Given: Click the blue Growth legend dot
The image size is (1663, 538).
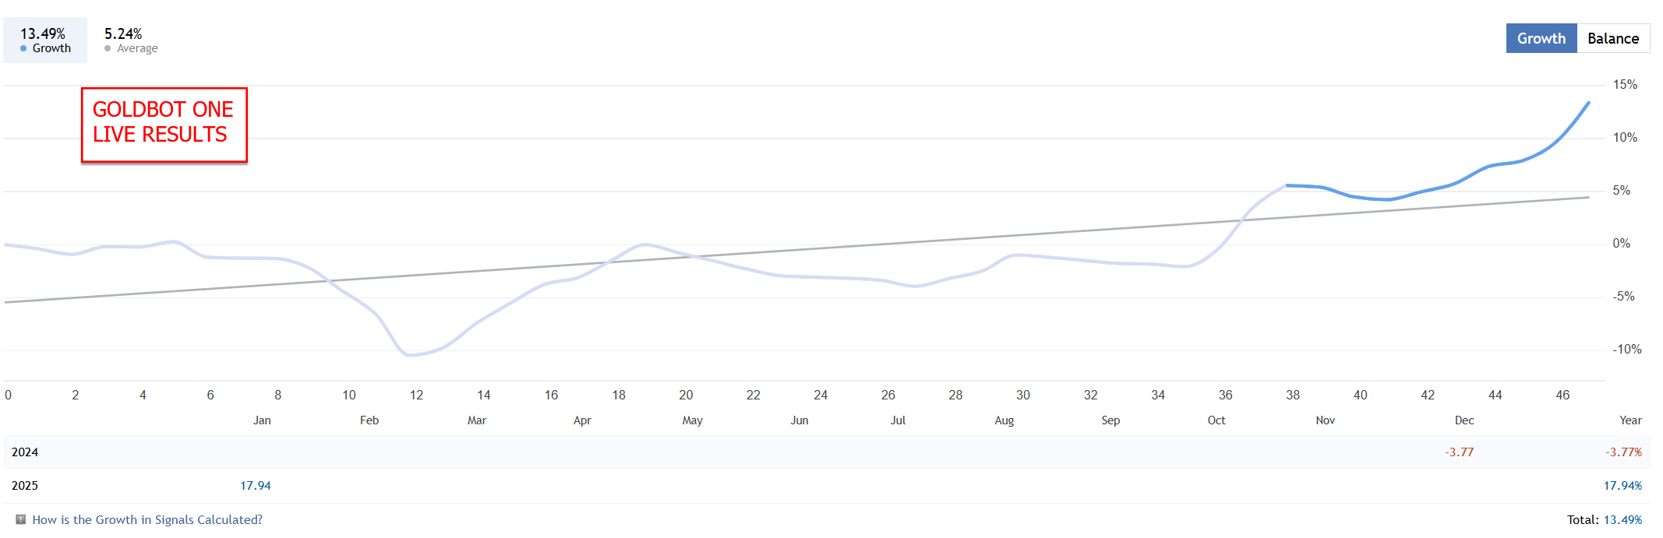Looking at the screenshot, I should click(x=23, y=48).
